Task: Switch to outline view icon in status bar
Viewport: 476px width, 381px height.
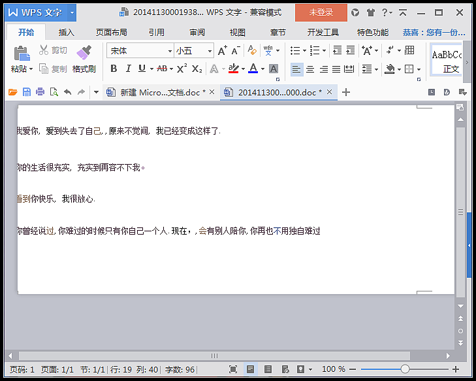Action: click(x=268, y=369)
